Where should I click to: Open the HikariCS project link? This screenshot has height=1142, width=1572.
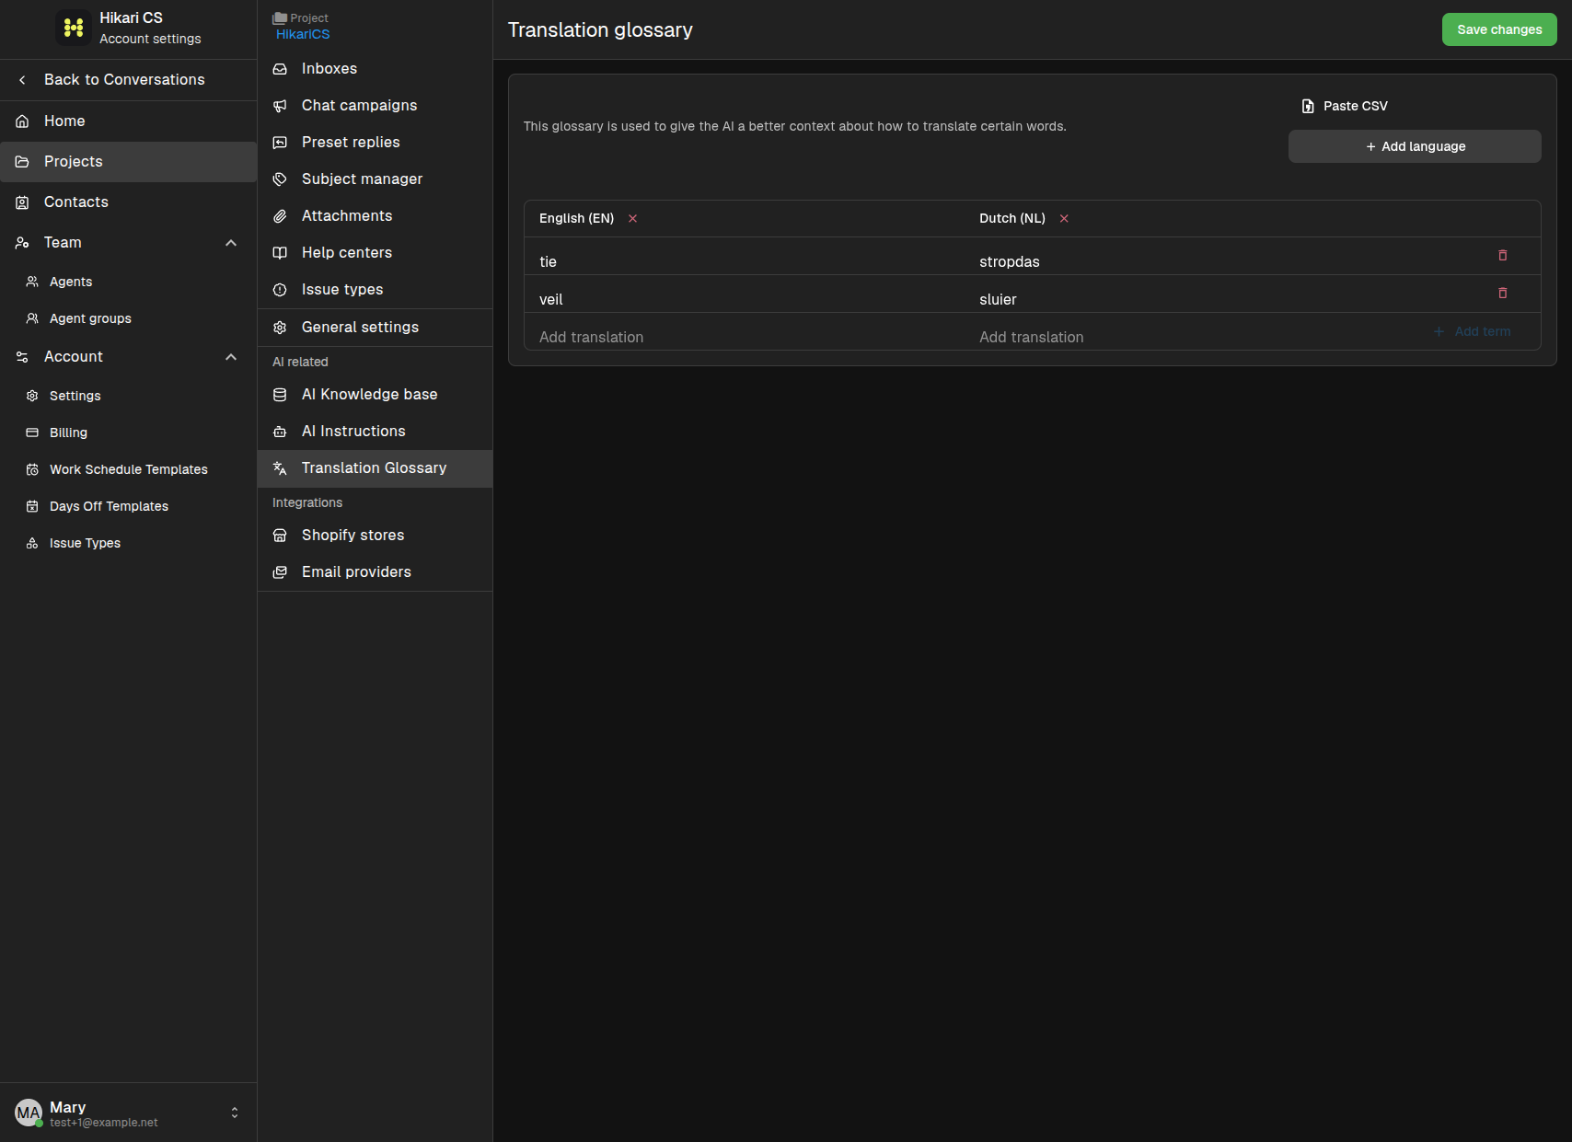click(x=303, y=34)
